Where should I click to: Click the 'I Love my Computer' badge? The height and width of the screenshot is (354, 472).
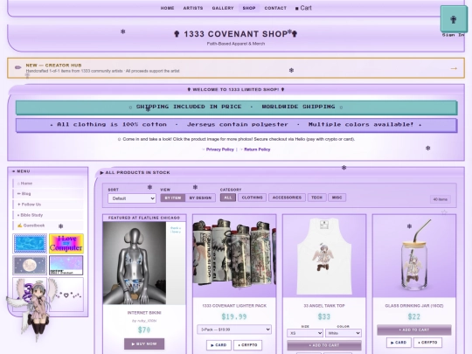(x=66, y=244)
